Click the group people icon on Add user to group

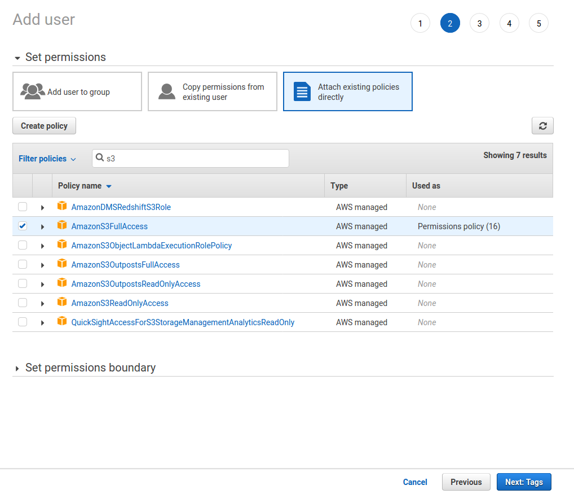click(33, 91)
